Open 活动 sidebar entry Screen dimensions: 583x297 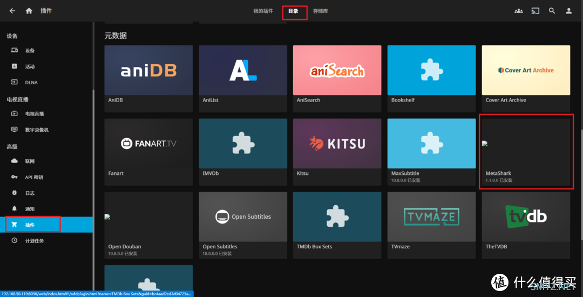tap(46, 66)
